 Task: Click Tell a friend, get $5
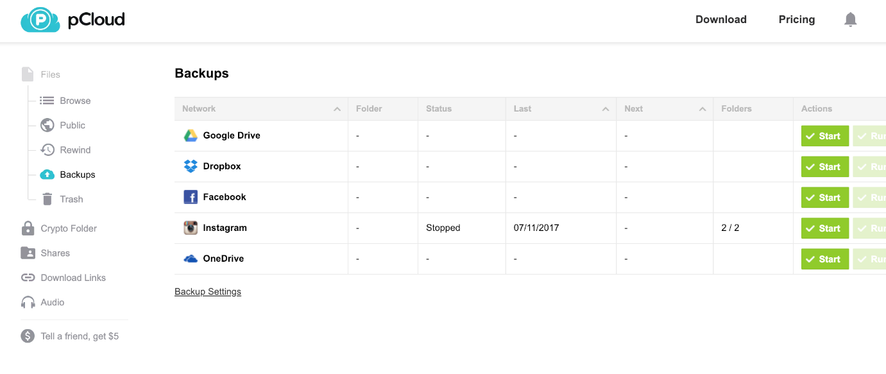pyautogui.click(x=80, y=336)
